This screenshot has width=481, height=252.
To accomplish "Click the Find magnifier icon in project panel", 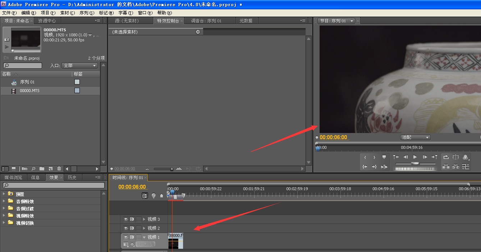I will click(x=33, y=169).
